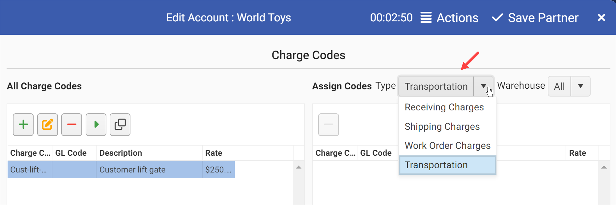
Task: Select All in the Warehouse combo box
Action: (559, 86)
